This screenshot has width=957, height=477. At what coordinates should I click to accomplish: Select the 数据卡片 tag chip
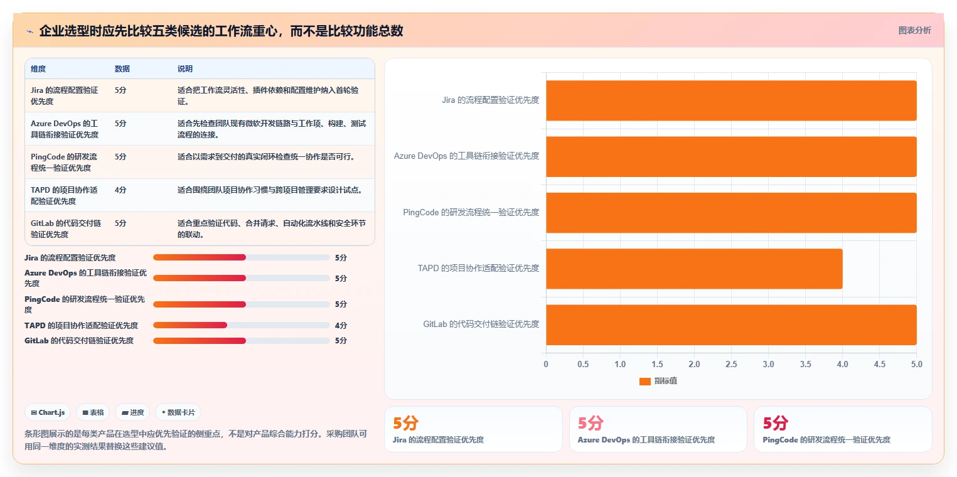(x=178, y=412)
